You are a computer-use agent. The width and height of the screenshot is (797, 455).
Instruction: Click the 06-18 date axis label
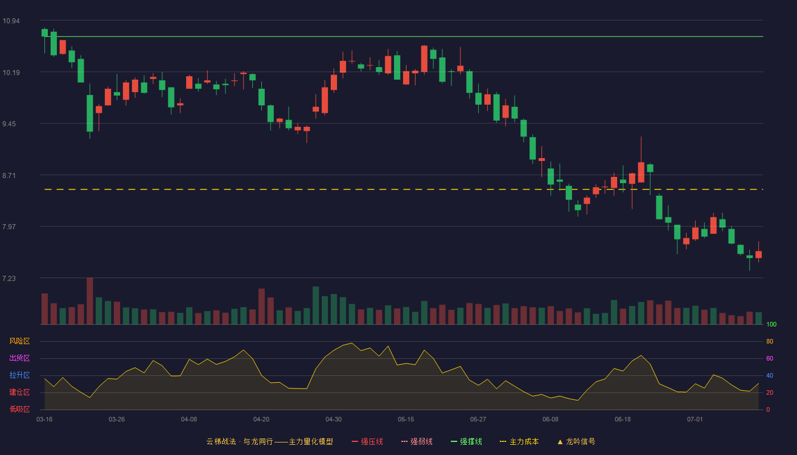click(623, 419)
